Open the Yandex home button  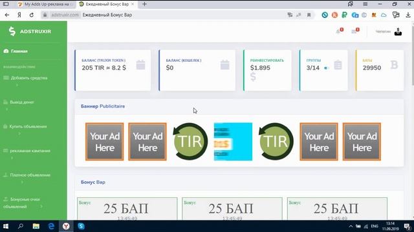click(x=19, y=15)
